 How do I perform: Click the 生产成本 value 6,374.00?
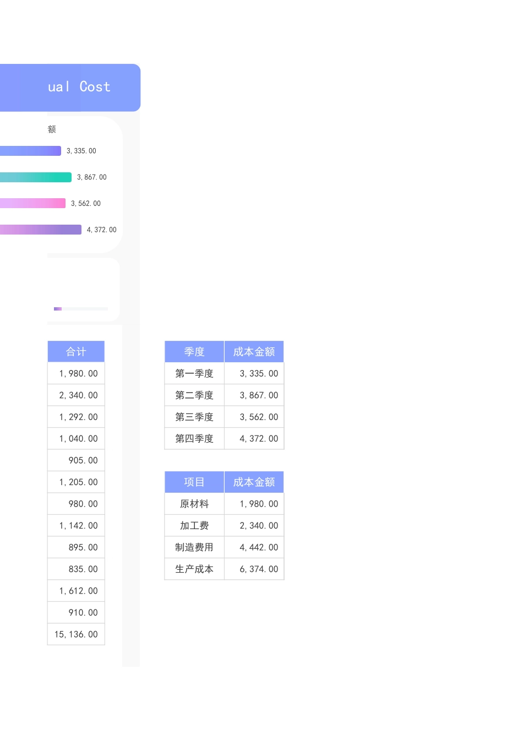pos(254,569)
